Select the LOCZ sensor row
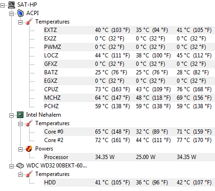Screen dimensions: 215x191 (129, 56)
